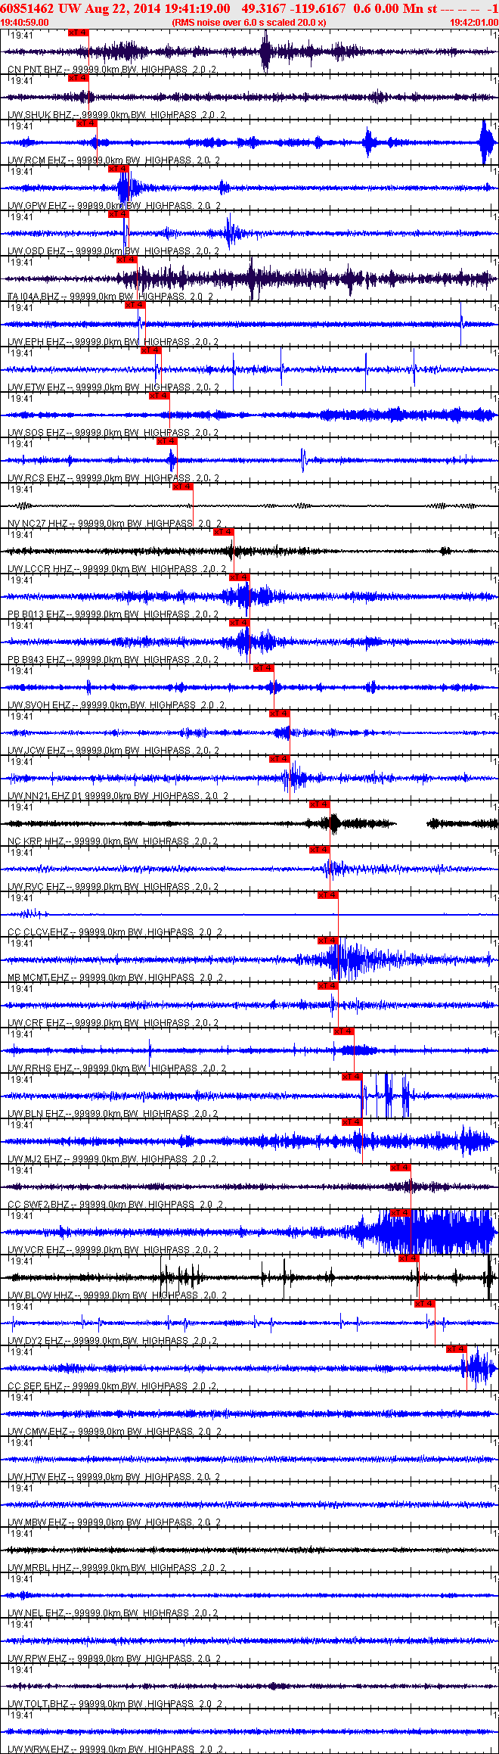Select the pick marker for station OSD
Screen dimensions: 499x1754
[x=119, y=214]
